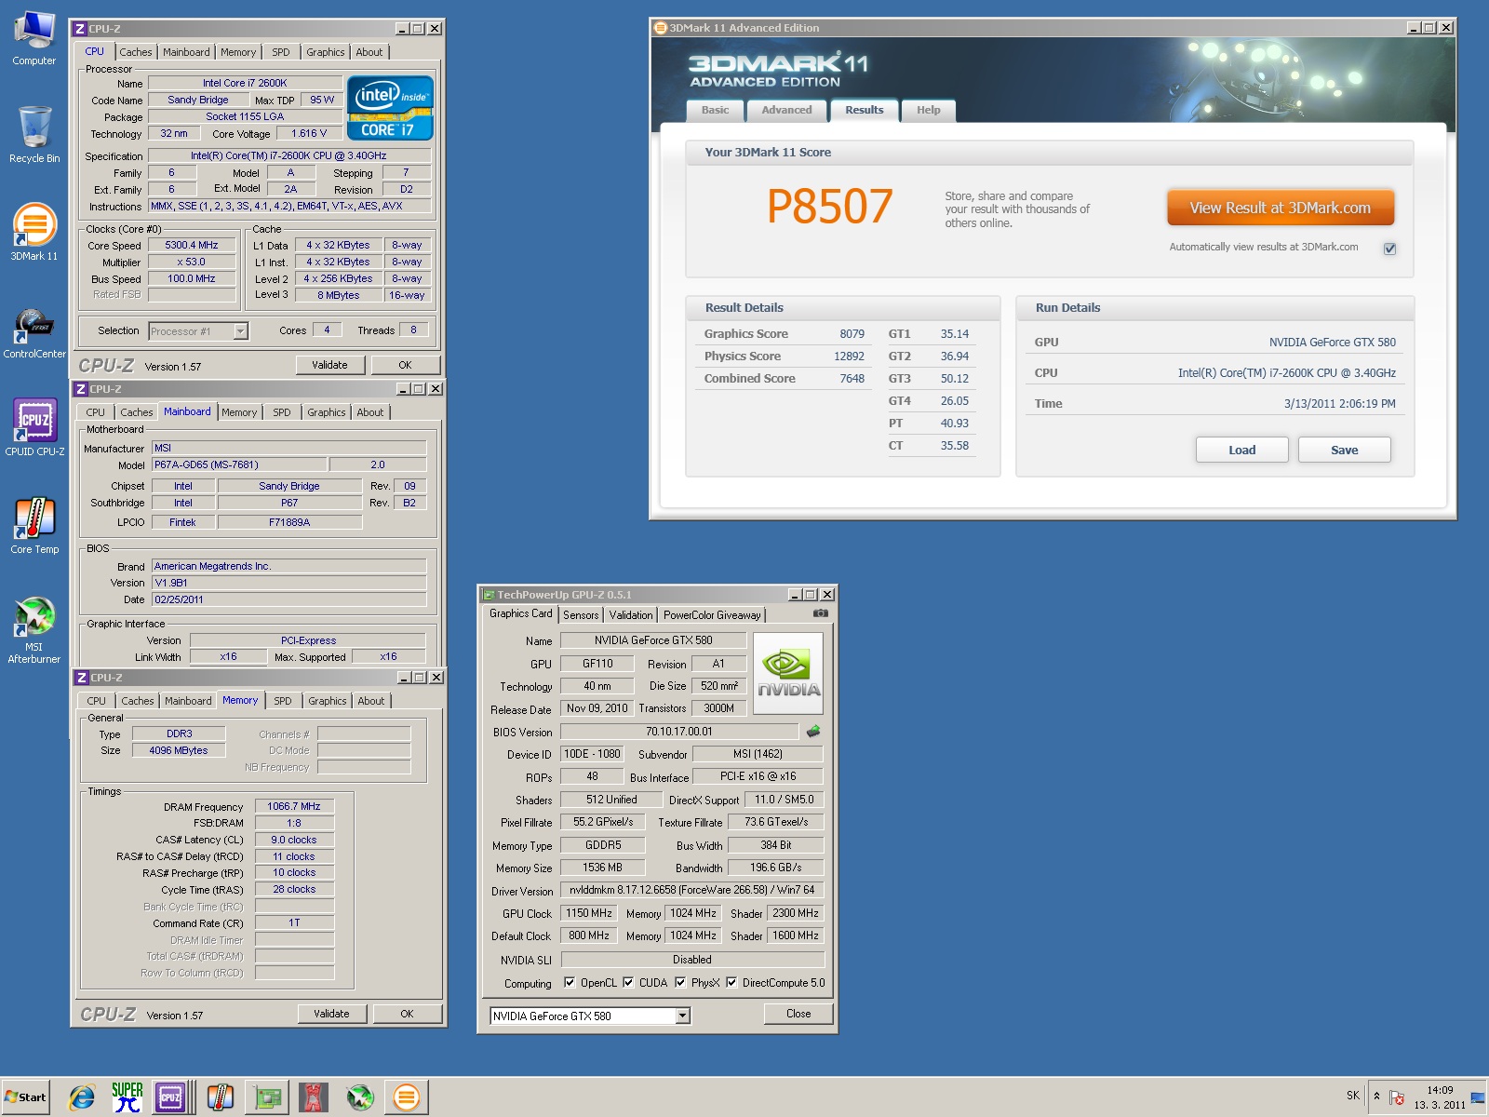This screenshot has width=1489, height=1117.
Task: Open Core Temp from the taskbar
Action: tap(220, 1097)
